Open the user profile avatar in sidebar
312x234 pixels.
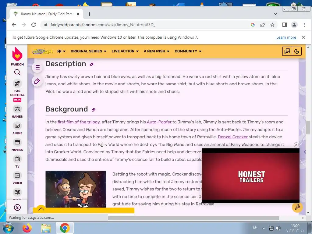click(x=17, y=207)
